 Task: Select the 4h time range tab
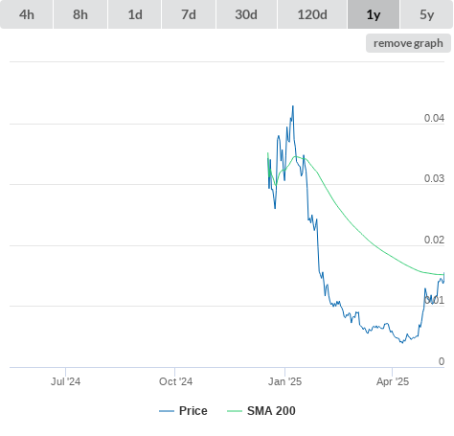(x=26, y=14)
